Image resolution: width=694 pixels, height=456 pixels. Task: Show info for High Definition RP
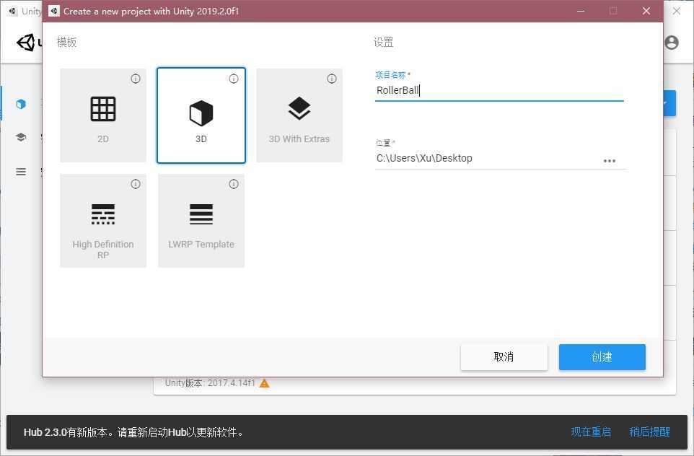(x=136, y=184)
